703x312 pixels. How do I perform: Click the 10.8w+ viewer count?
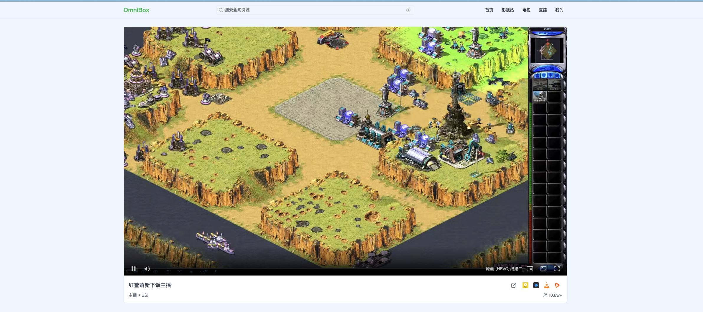pyautogui.click(x=553, y=295)
